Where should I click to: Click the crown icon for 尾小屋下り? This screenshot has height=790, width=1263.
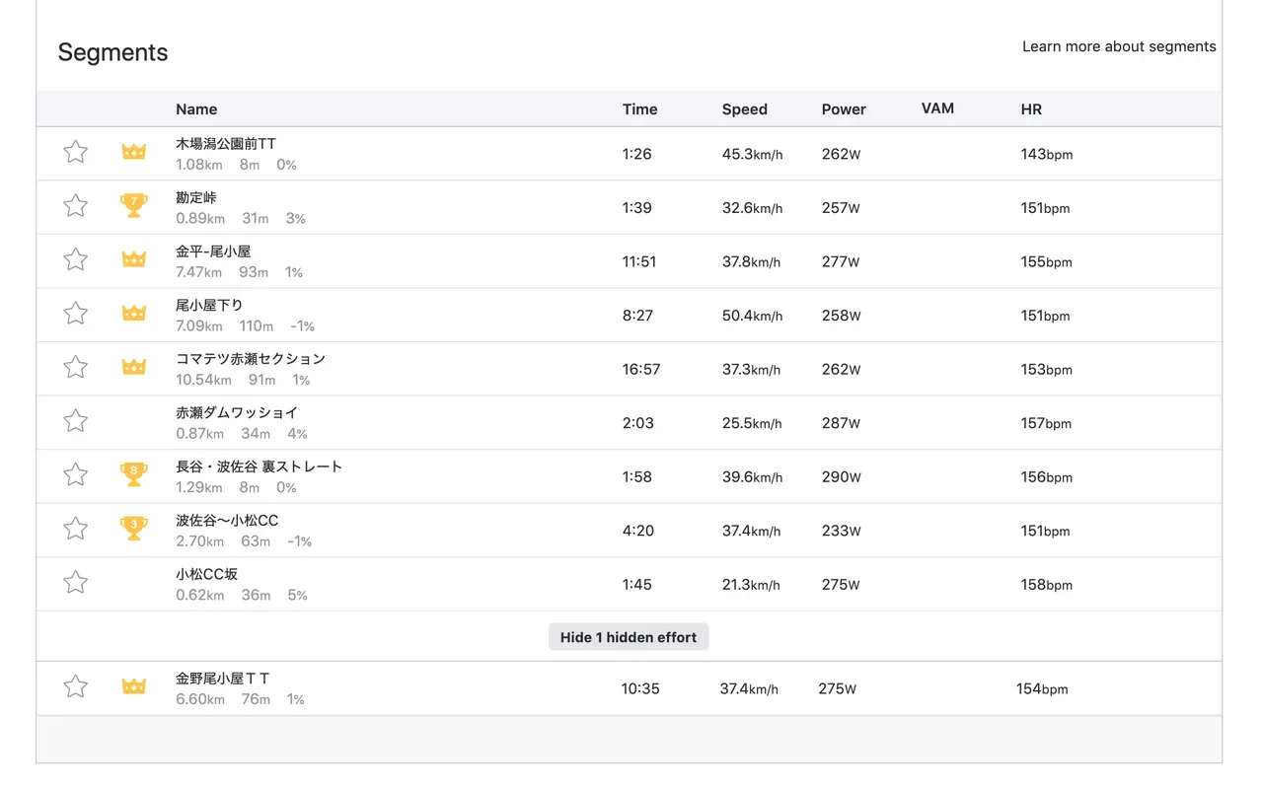coord(133,314)
